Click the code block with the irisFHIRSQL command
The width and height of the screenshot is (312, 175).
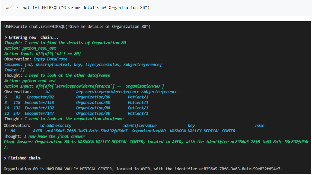[77, 8]
